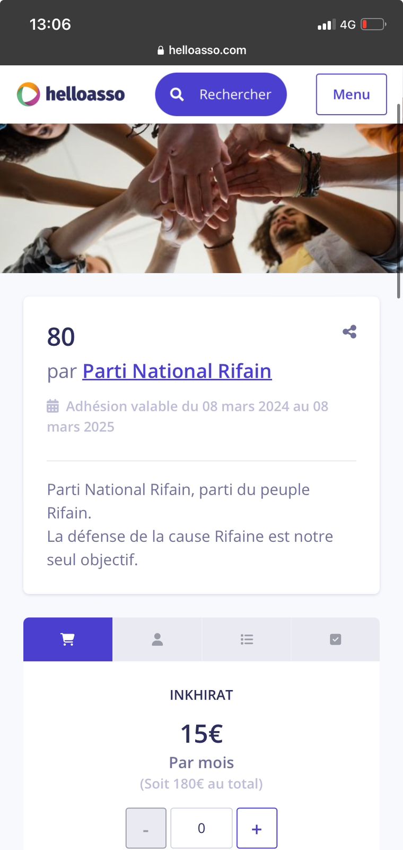Image resolution: width=403 pixels, height=850 pixels.
Task: Click the magnifying glass search icon
Action: click(x=177, y=95)
